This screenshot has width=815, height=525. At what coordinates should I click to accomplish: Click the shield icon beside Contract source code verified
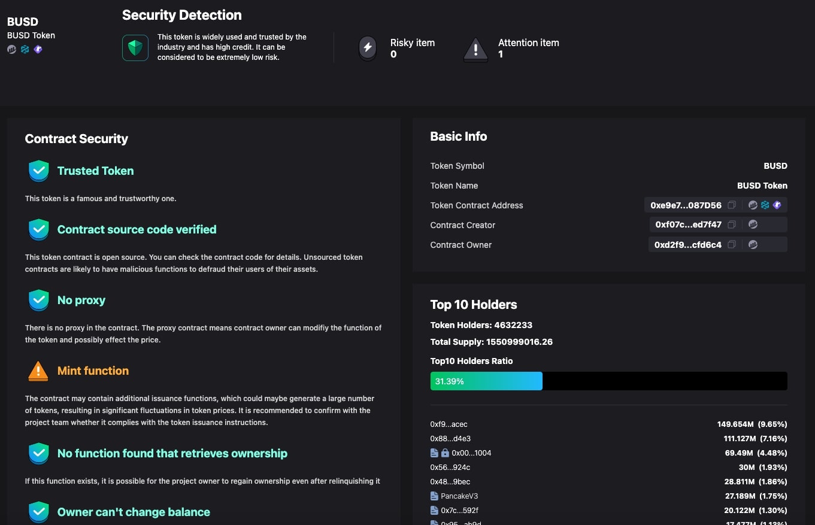[x=39, y=230]
